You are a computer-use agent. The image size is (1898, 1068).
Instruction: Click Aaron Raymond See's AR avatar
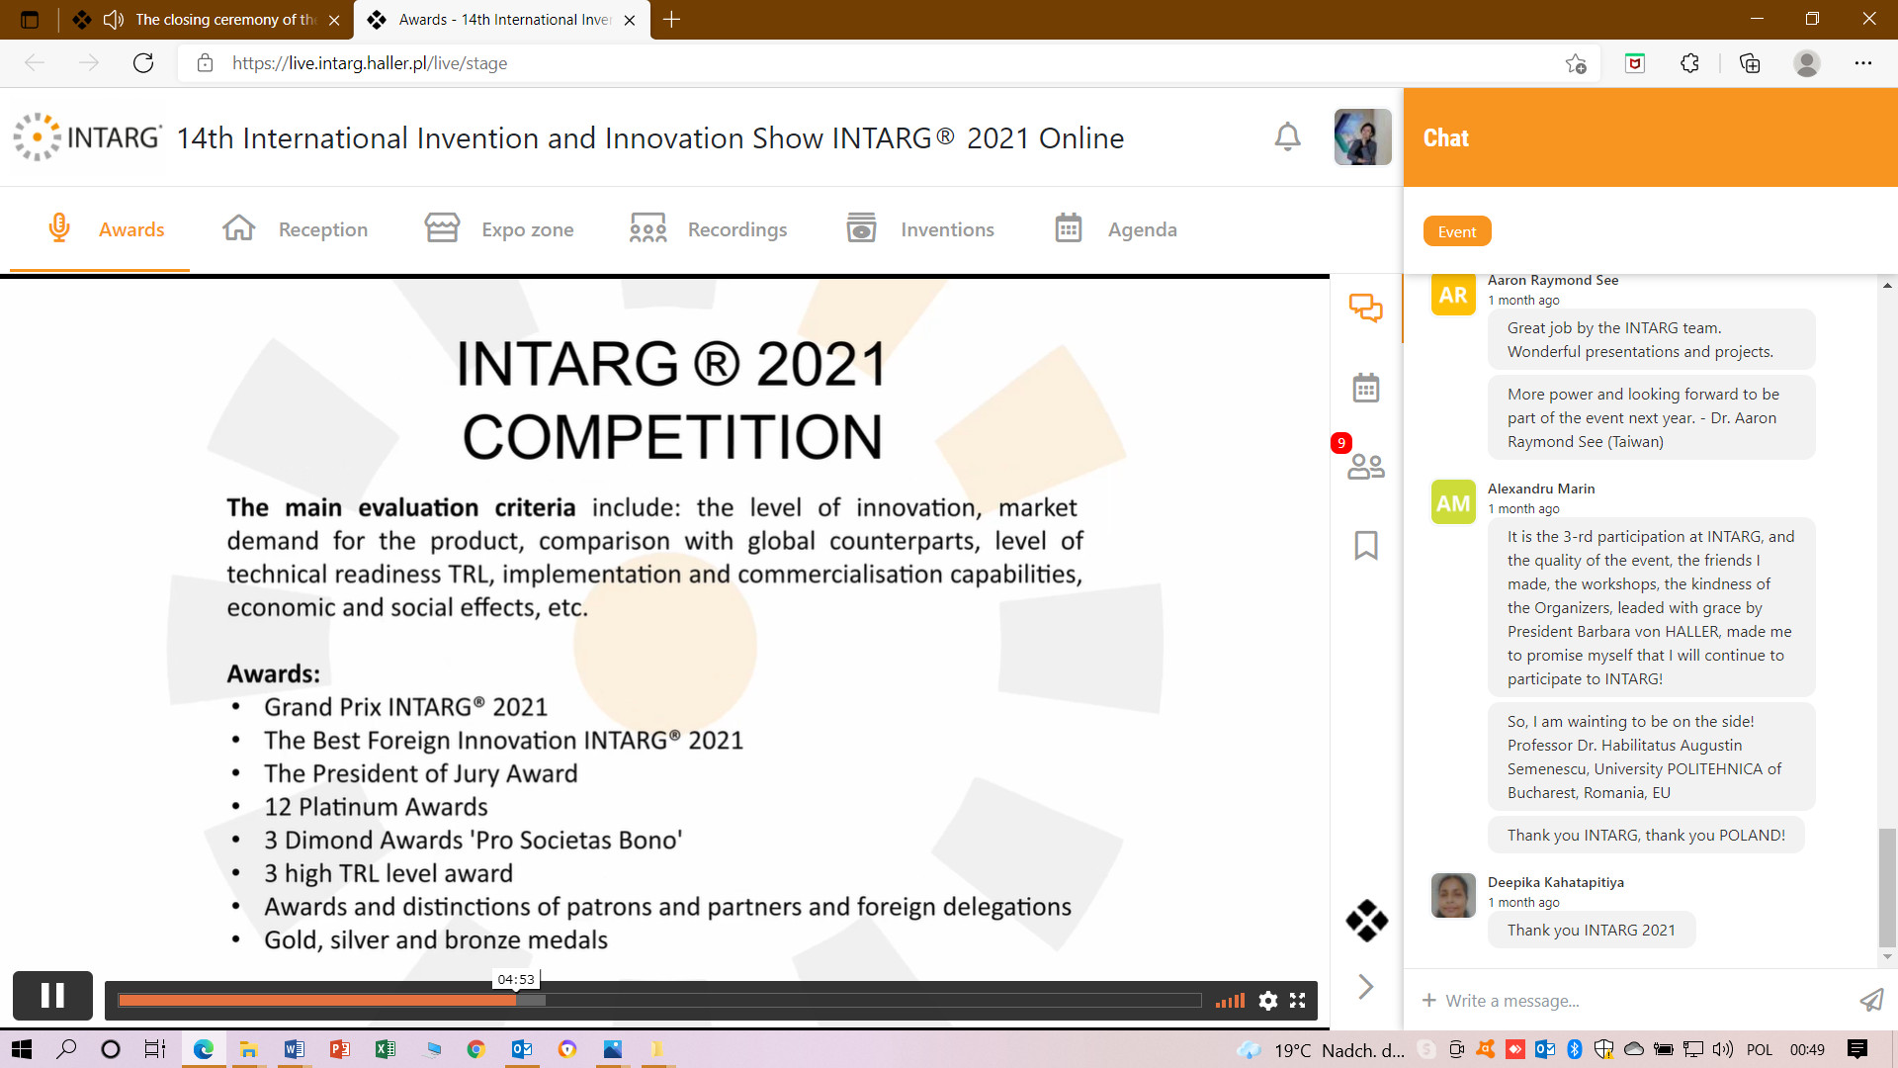point(1453,295)
